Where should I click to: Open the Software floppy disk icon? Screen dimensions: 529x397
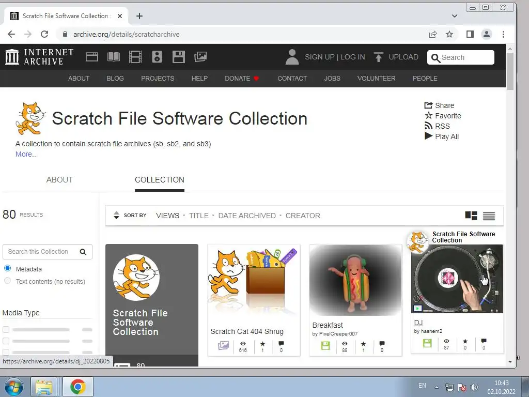click(x=178, y=57)
